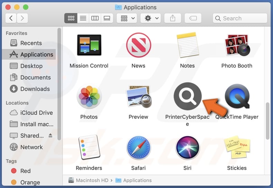Open the Mission Control app icon
The width and height of the screenshot is (273, 188).
89,45
